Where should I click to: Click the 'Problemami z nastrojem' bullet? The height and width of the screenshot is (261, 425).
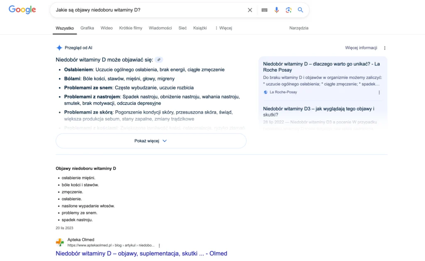point(152,100)
